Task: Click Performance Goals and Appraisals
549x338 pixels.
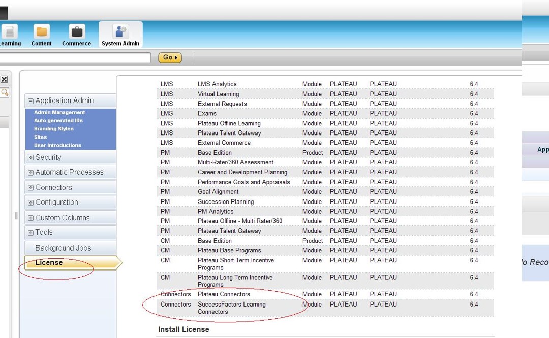Action: [x=244, y=182]
